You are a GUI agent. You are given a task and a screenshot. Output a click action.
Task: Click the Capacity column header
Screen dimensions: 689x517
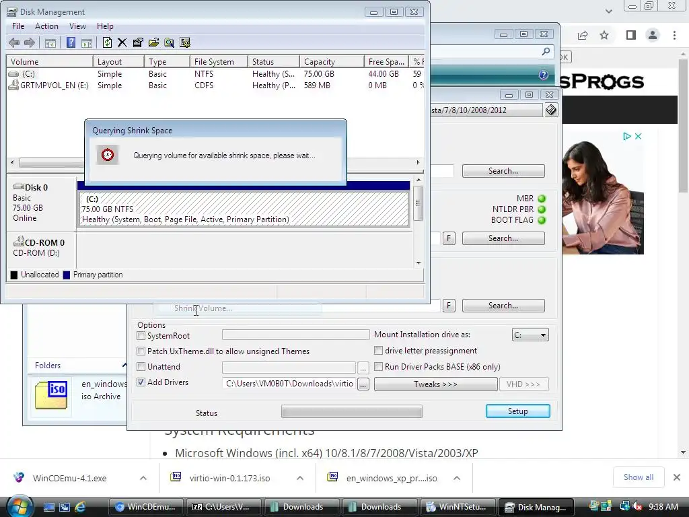point(332,62)
